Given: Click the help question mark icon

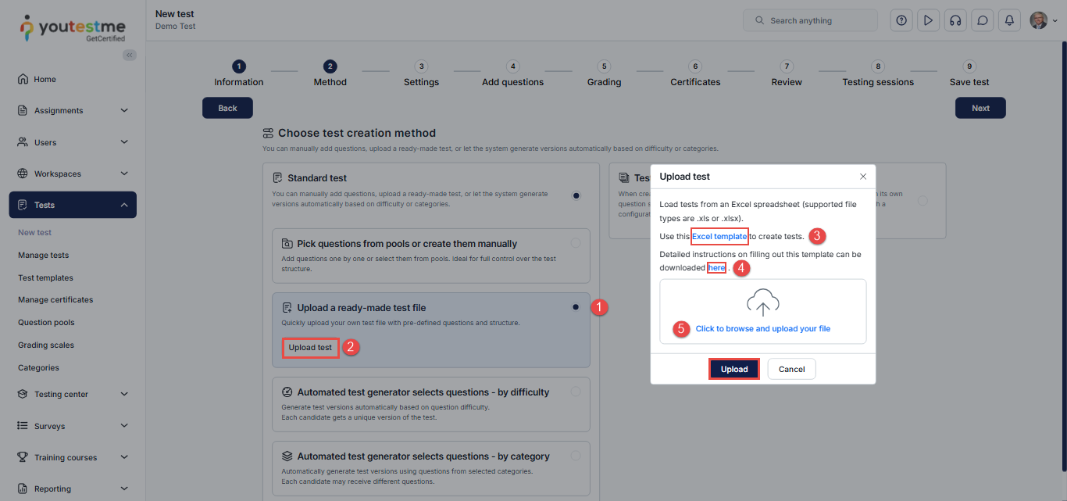Looking at the screenshot, I should 901,20.
